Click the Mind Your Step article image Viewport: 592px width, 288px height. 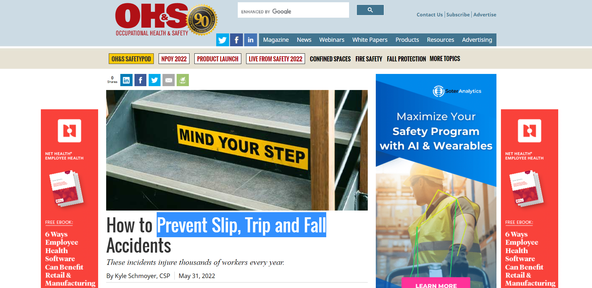237,150
